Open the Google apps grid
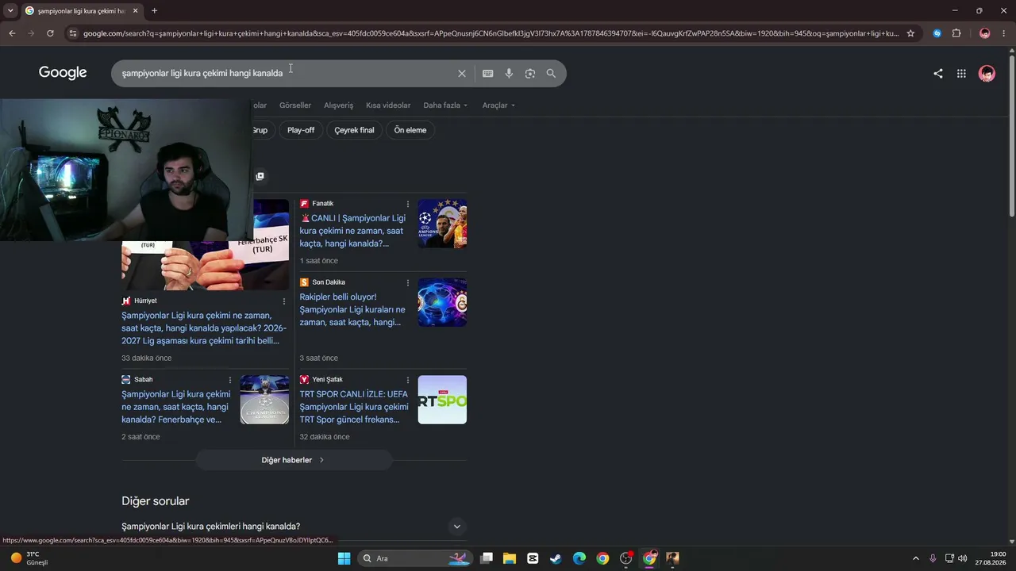This screenshot has height=571, width=1016. 961,74
